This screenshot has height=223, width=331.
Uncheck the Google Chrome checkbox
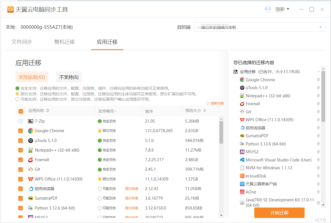pyautogui.click(x=21, y=131)
